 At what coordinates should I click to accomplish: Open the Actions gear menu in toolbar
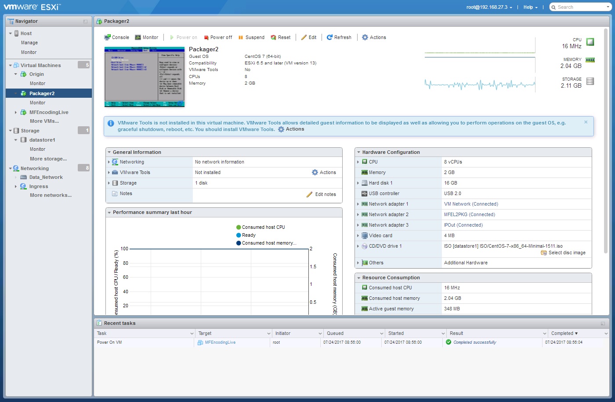point(374,37)
